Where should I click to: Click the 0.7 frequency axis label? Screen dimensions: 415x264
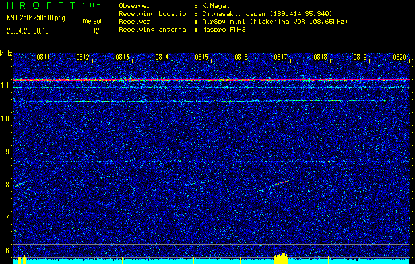click(5, 218)
